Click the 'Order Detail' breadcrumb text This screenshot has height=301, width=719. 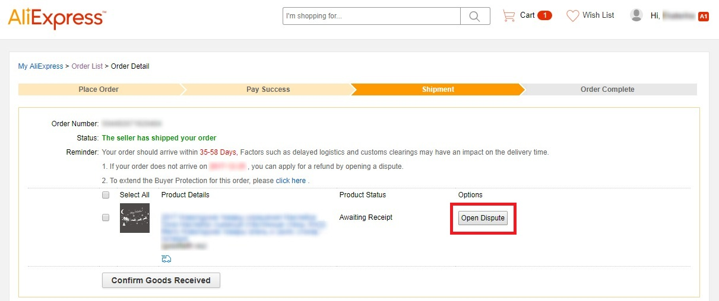(x=130, y=66)
